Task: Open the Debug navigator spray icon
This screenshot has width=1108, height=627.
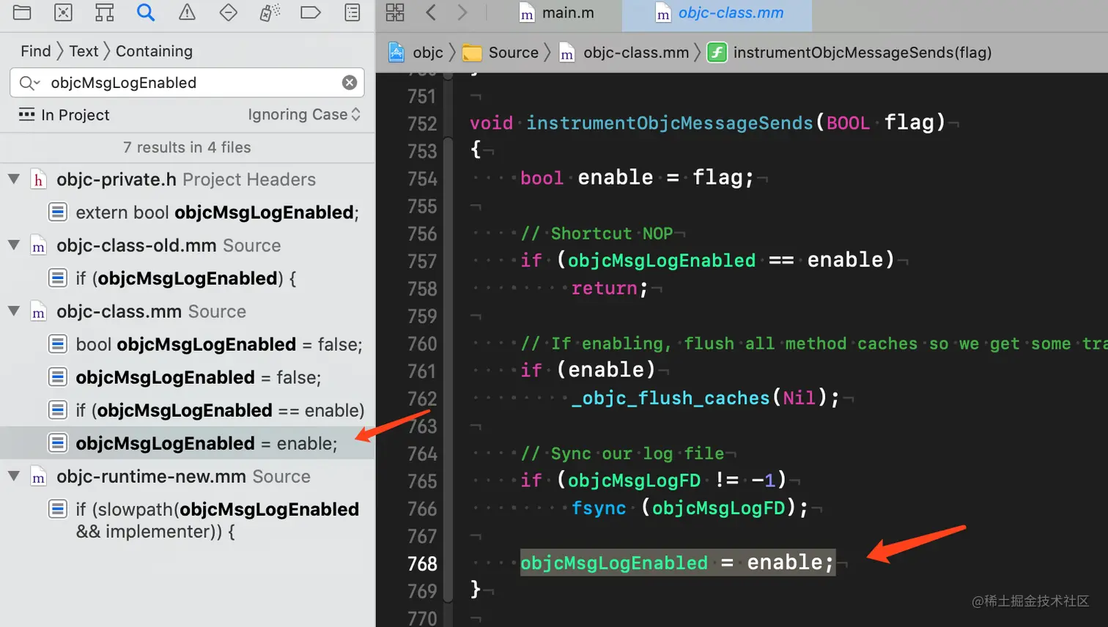Action: (270, 12)
